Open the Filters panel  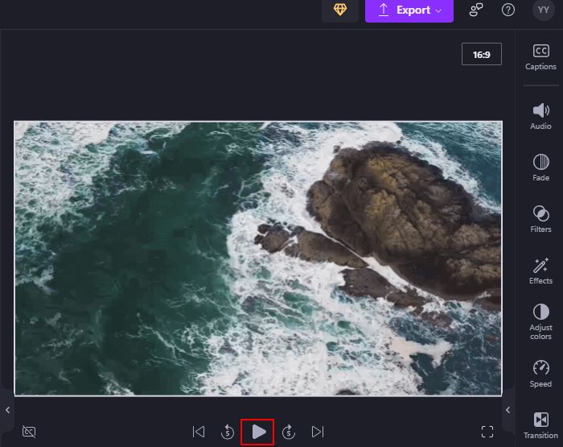[540, 219]
